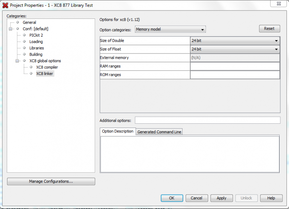Collapse the Conf: [default] tree node
The width and height of the screenshot is (289, 209).
[x=10, y=29]
